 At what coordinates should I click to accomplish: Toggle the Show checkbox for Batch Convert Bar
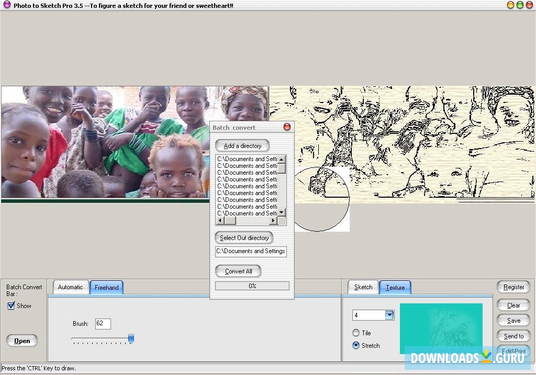11,306
